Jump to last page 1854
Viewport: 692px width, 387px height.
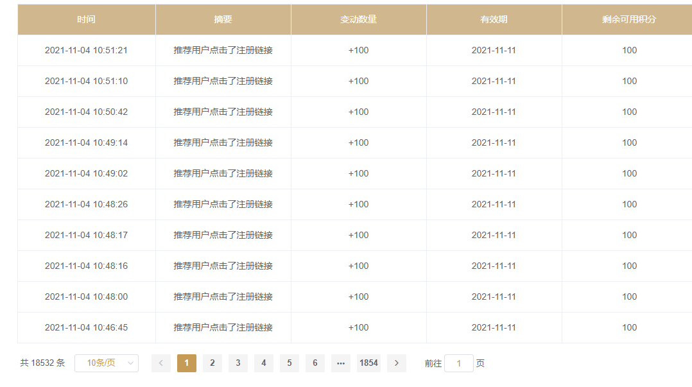(368, 363)
